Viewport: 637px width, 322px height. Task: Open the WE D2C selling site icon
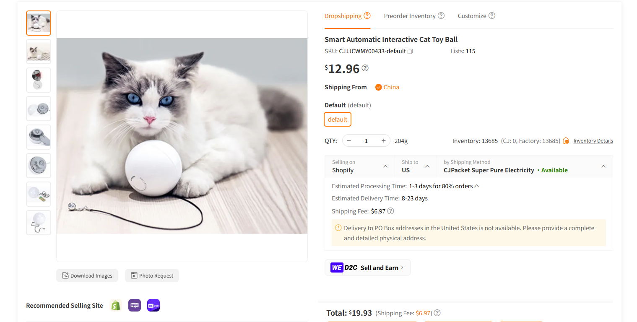point(153,305)
